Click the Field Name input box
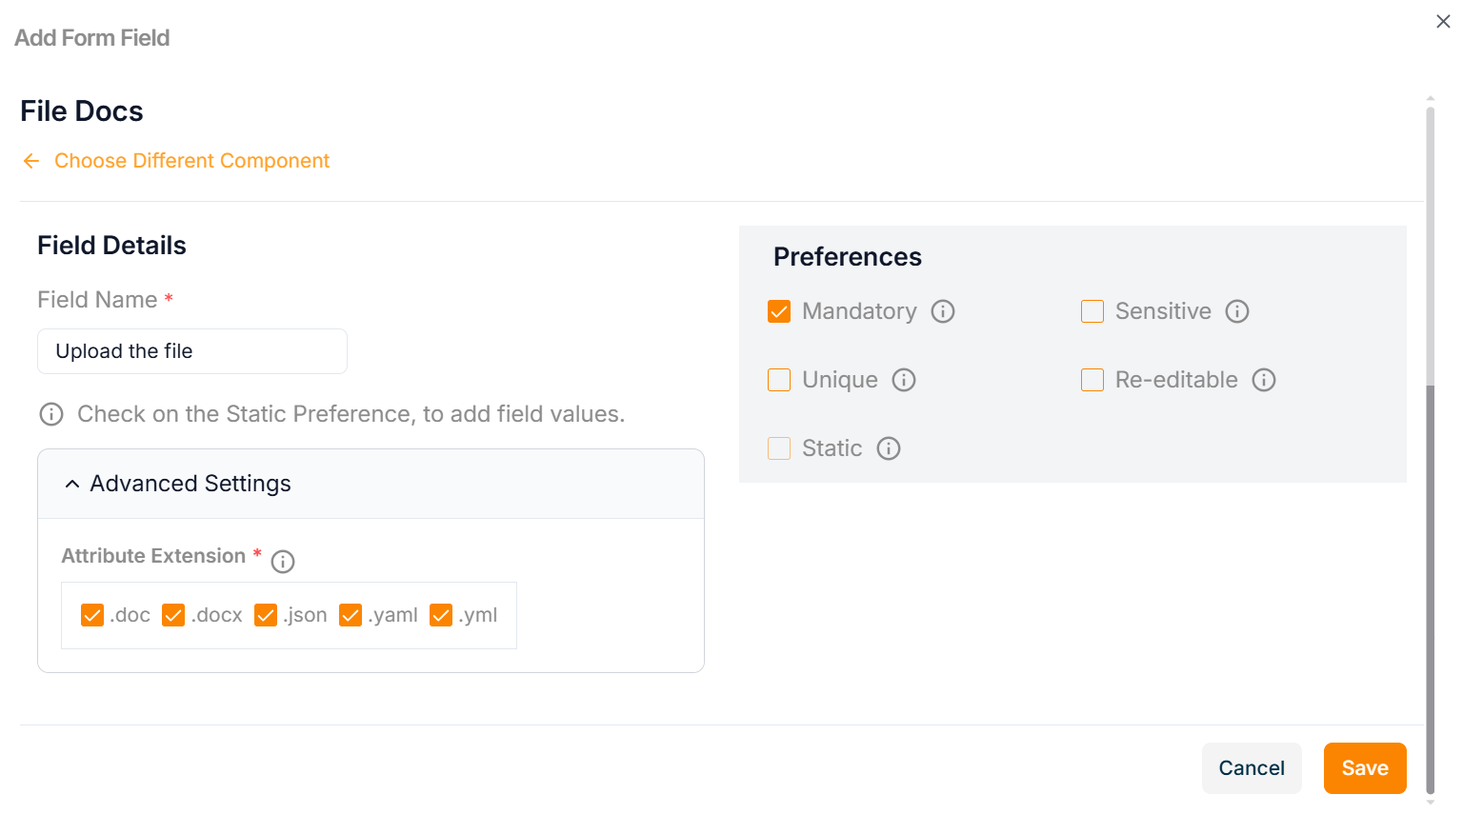 (x=192, y=351)
